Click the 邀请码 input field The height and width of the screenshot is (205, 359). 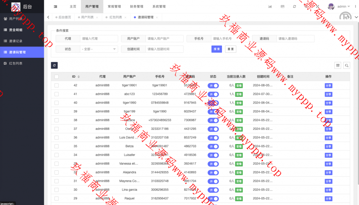click(295, 39)
